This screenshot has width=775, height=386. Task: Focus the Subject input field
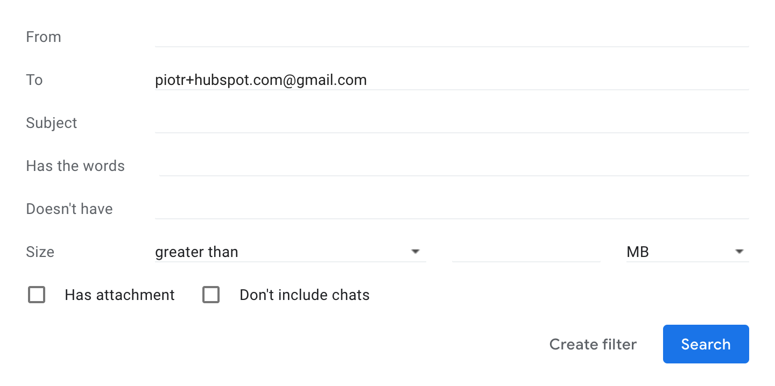tap(452, 123)
